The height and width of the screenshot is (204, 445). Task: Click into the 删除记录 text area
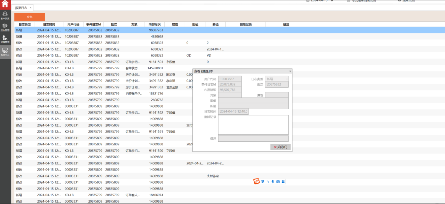click(253, 125)
